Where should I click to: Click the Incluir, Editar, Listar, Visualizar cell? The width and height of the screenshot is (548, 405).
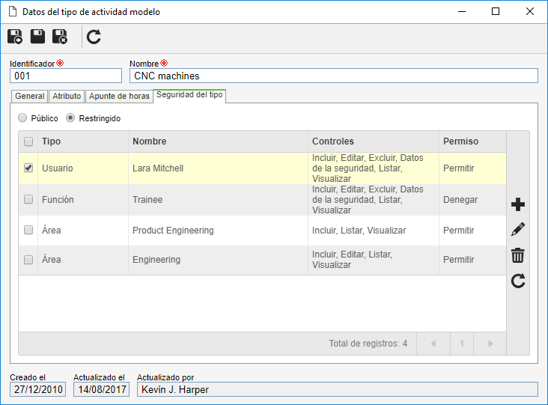tap(374, 260)
